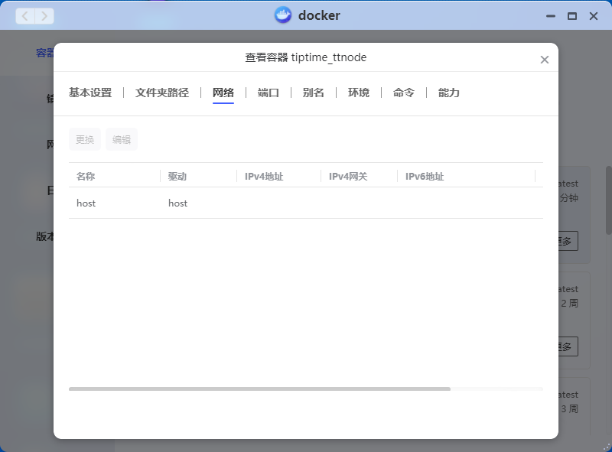This screenshot has height=452, width=612.
Task: Click the back navigation arrow
Action: click(25, 15)
